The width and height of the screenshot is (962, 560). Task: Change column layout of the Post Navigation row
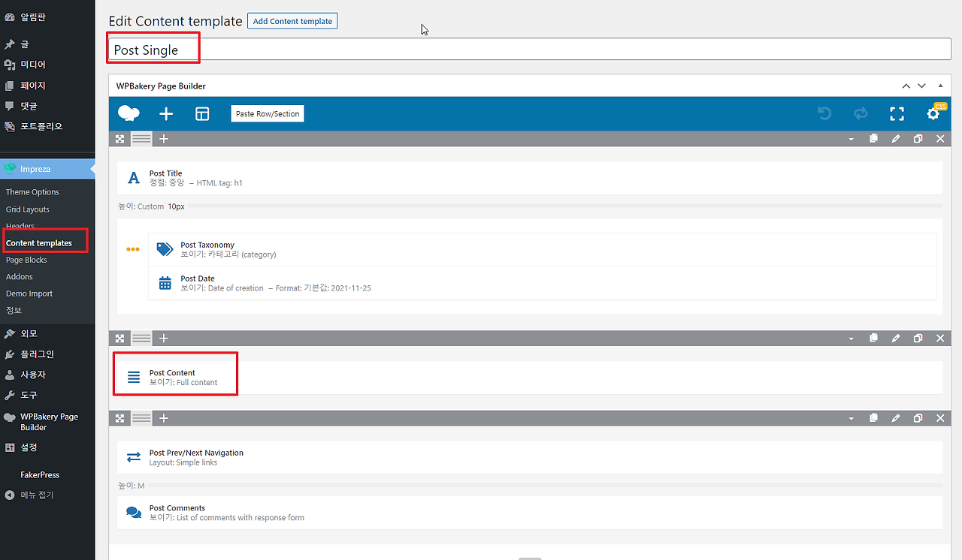[142, 418]
